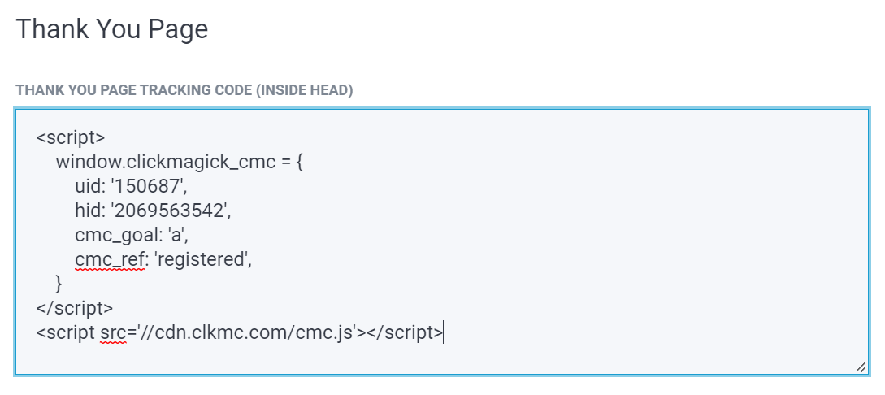Click the textarea resize handle
The image size is (885, 395).
coord(861,367)
